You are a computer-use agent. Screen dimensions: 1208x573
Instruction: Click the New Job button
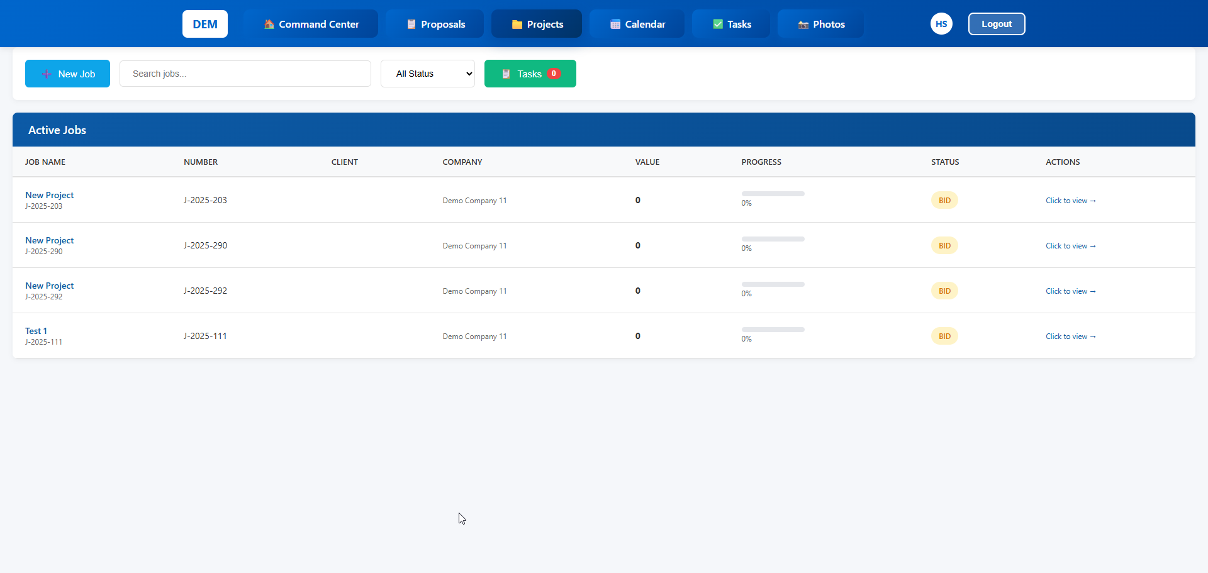tap(67, 74)
